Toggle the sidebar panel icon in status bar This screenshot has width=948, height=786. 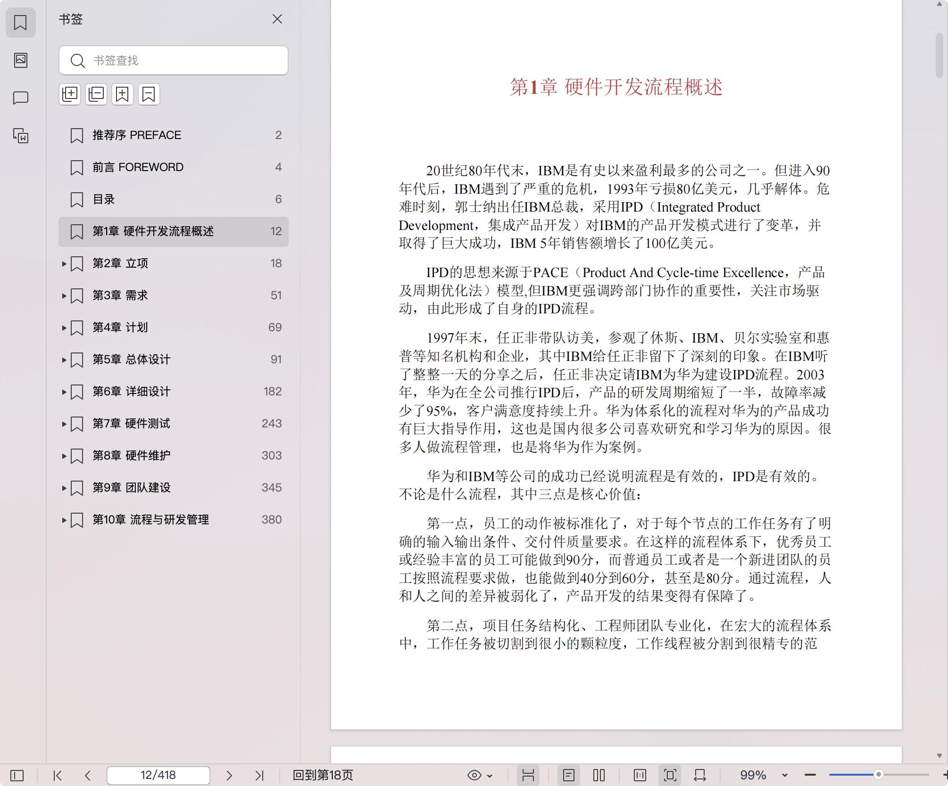pyautogui.click(x=17, y=775)
